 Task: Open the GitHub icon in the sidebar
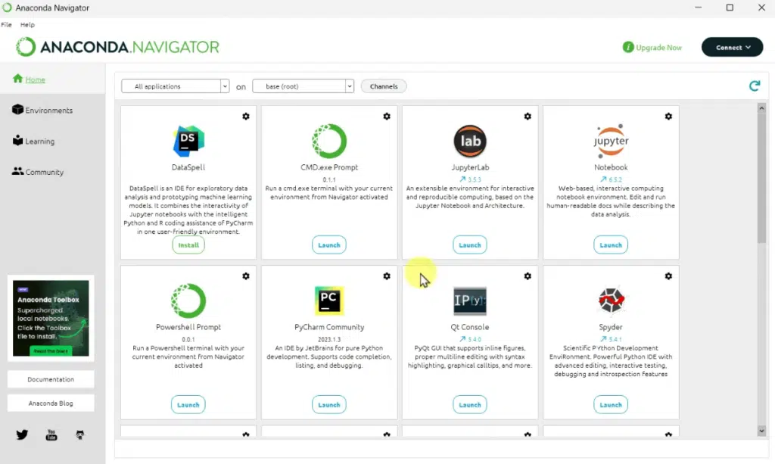pyautogui.click(x=80, y=434)
